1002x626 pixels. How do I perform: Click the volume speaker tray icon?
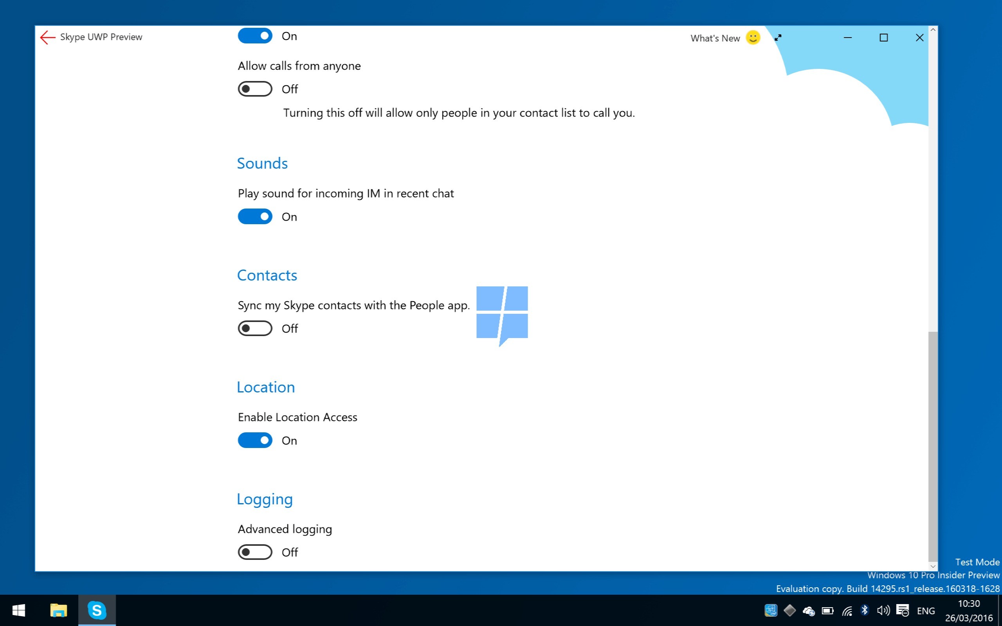point(883,610)
